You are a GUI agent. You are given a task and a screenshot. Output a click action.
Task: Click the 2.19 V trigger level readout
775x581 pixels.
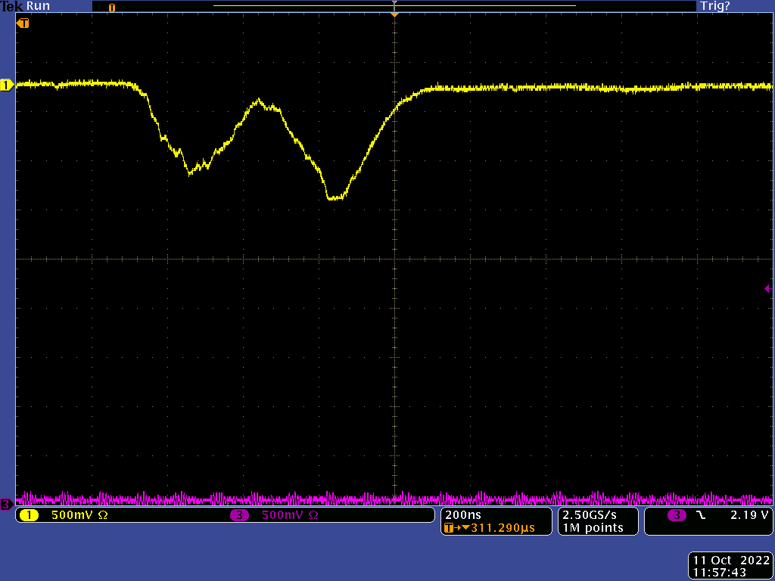point(749,514)
